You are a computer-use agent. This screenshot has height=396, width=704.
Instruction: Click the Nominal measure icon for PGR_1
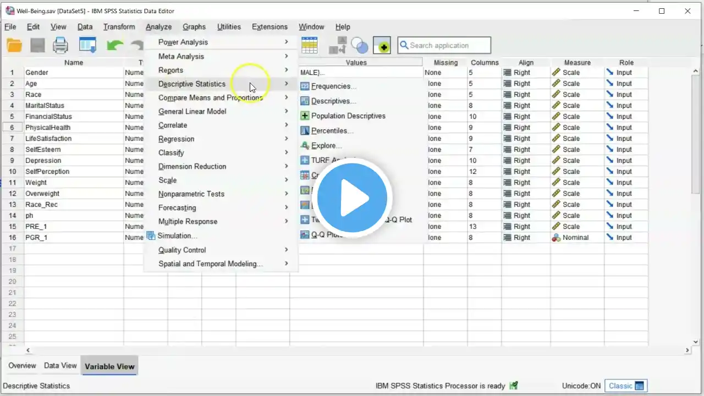pos(556,238)
